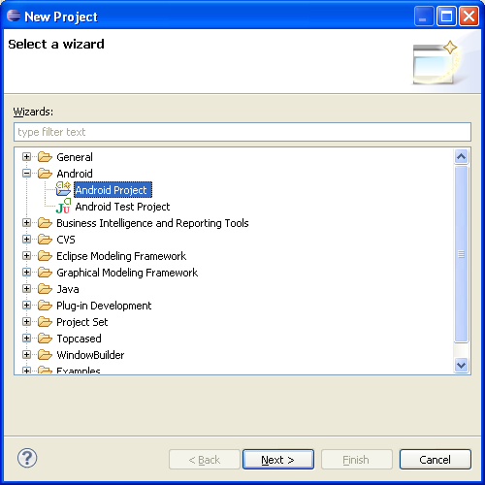This screenshot has width=485, height=485.
Task: Click the Android Test Project JUnit icon
Action: pos(63,207)
